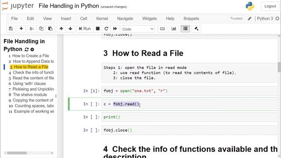Image resolution: width=281 pixels, height=158 pixels.
Task: Click the Python logo icon
Action: (250, 6)
